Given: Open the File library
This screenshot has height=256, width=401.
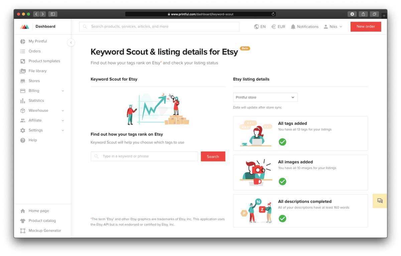Looking at the screenshot, I should click(37, 71).
